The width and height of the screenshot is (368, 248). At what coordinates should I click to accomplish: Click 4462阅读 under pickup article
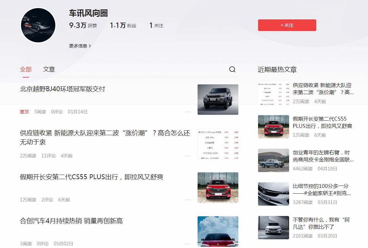[303, 169]
